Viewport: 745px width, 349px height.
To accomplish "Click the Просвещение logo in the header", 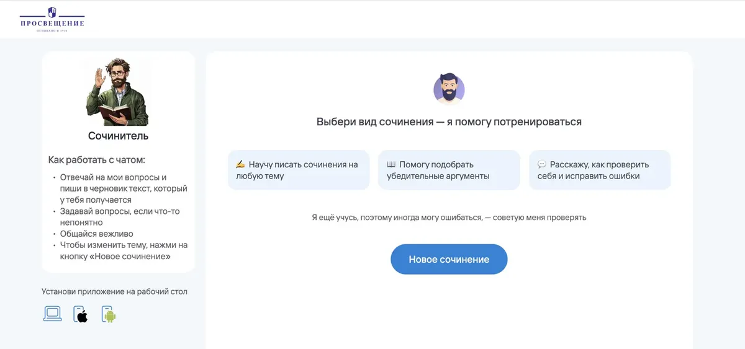I will point(52,19).
